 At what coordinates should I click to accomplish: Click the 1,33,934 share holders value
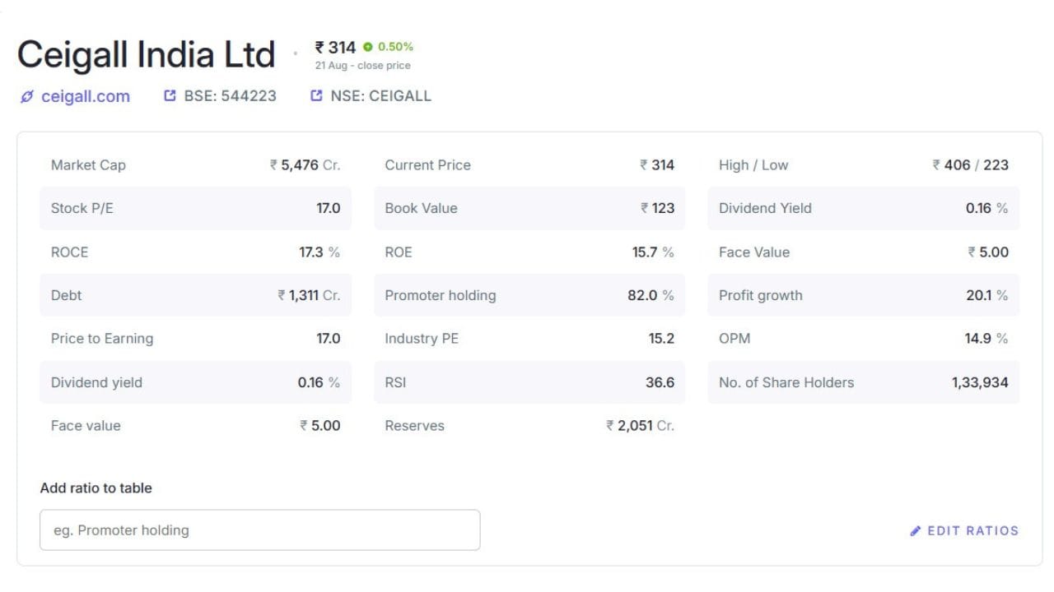[980, 382]
